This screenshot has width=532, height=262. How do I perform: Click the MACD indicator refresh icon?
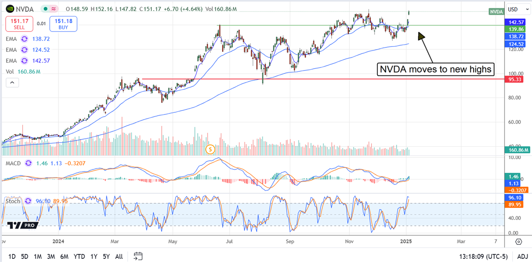[x=27, y=164]
